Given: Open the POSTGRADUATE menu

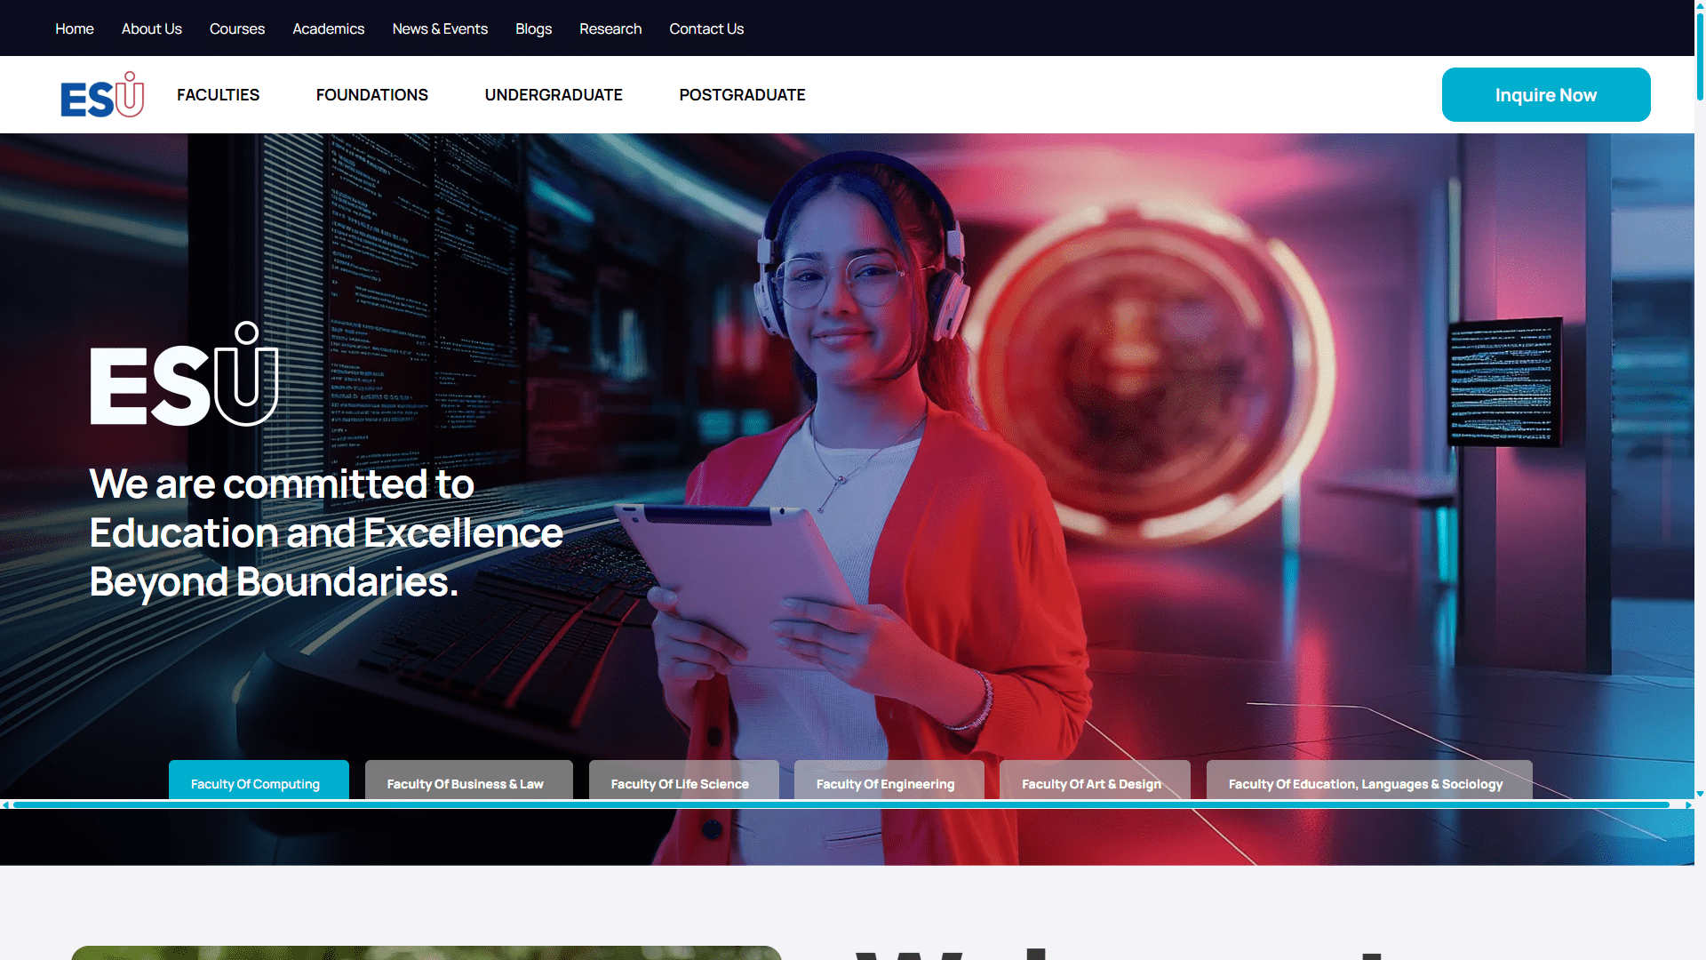Looking at the screenshot, I should click(743, 95).
